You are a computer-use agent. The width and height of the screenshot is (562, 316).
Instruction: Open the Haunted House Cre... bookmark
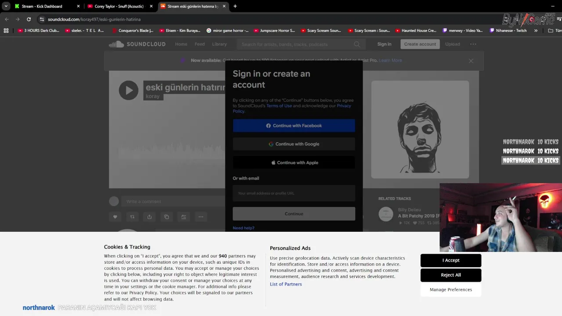416,31
